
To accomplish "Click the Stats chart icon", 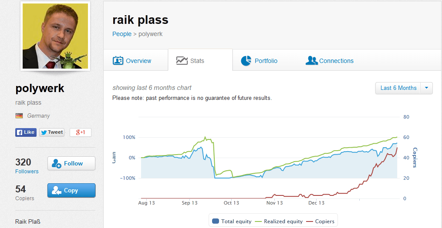I will (x=182, y=61).
